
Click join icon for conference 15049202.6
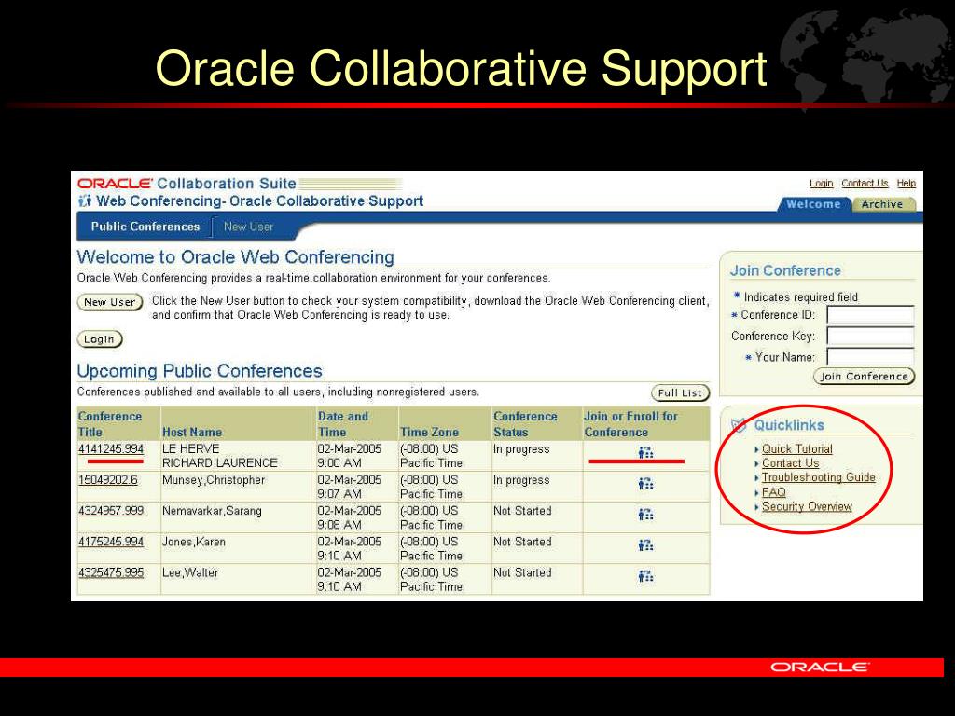pos(645,484)
